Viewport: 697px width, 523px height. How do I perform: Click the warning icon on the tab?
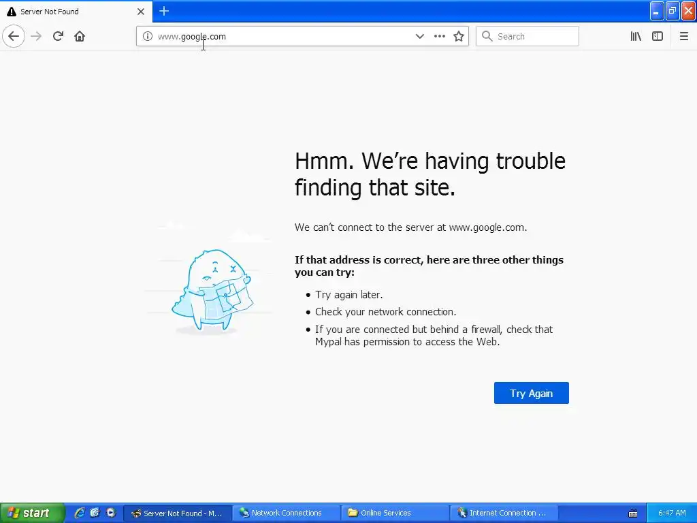coord(12,12)
